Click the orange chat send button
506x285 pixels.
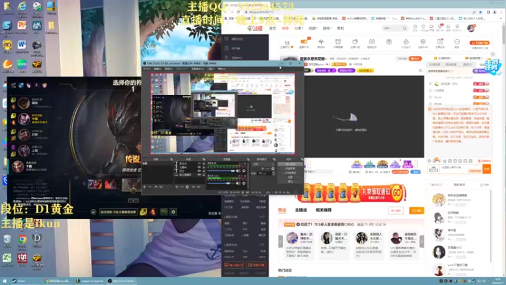tap(486, 169)
